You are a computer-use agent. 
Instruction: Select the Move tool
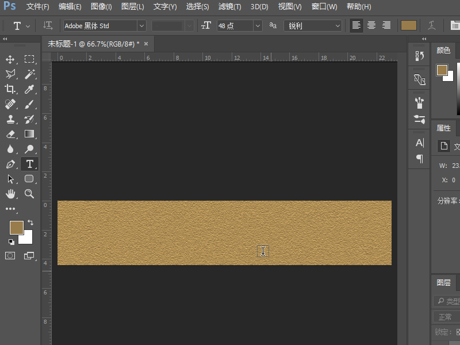[x=10, y=59]
